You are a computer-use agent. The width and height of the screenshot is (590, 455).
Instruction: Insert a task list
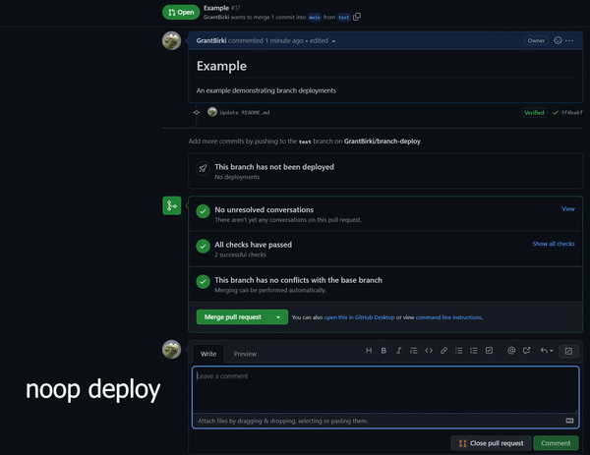click(489, 351)
